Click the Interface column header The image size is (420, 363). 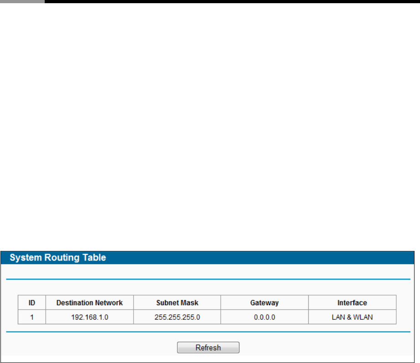[352, 302]
